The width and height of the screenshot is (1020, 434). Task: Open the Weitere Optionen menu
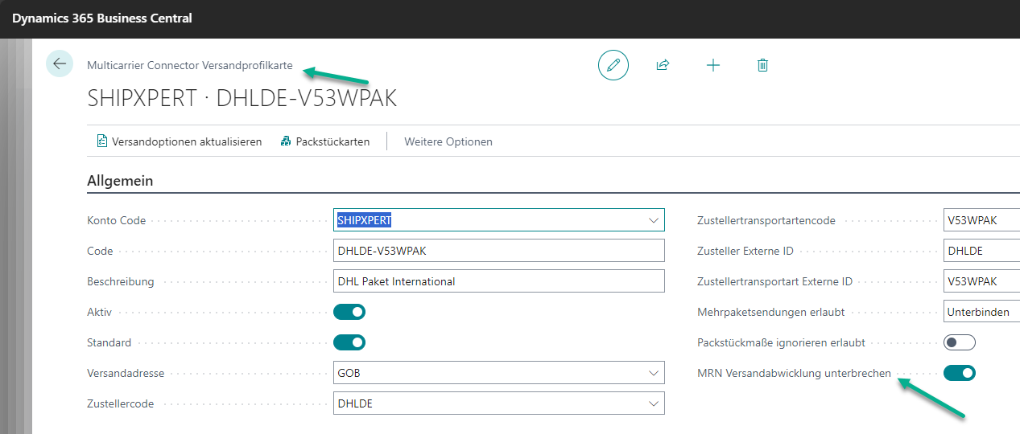point(448,141)
